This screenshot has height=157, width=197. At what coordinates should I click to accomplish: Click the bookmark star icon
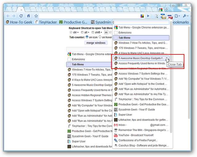point(36,16)
